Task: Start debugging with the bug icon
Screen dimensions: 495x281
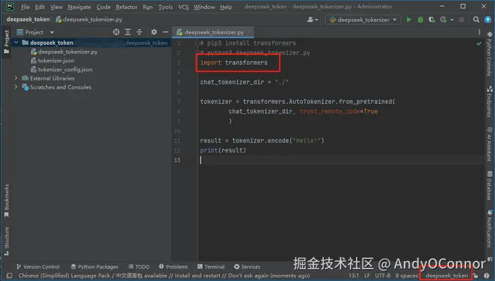Action: coord(420,19)
